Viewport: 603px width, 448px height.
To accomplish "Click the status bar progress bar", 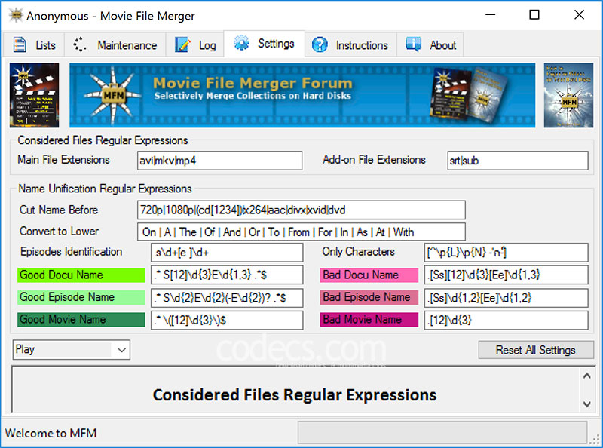I will point(442,433).
